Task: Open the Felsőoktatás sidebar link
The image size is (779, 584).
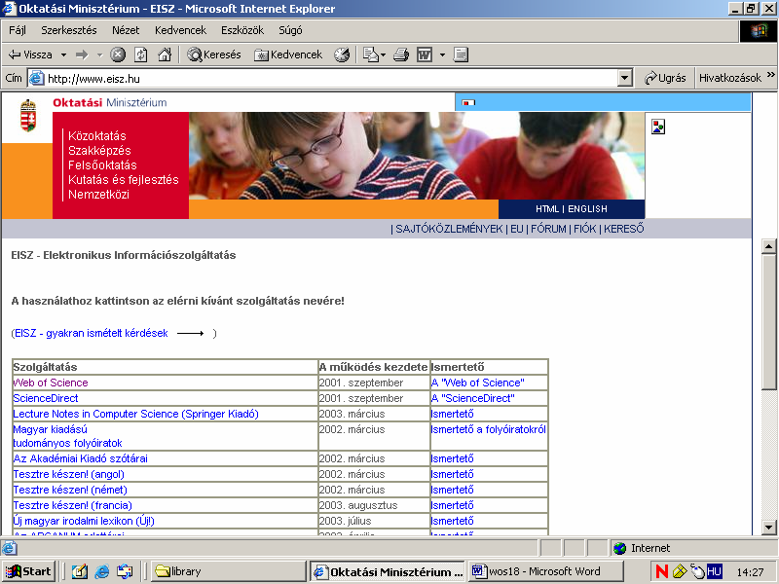Action: point(102,165)
